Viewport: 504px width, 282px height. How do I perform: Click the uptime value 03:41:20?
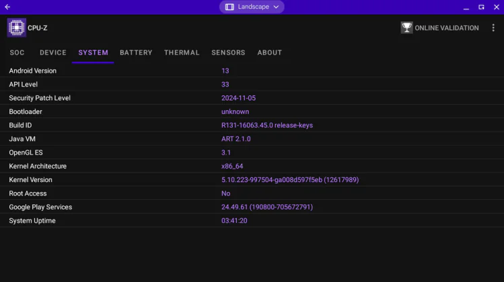[x=234, y=221]
